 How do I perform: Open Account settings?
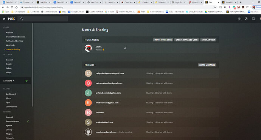coord(9,32)
